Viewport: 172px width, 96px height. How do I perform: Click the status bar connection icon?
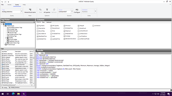171,90
